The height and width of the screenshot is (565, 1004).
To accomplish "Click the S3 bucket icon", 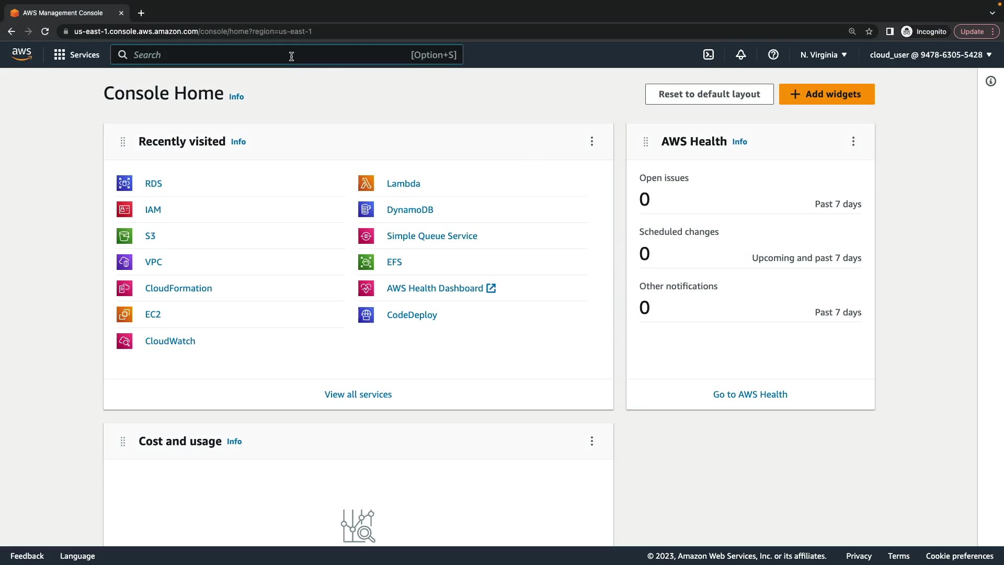I will coord(124,236).
